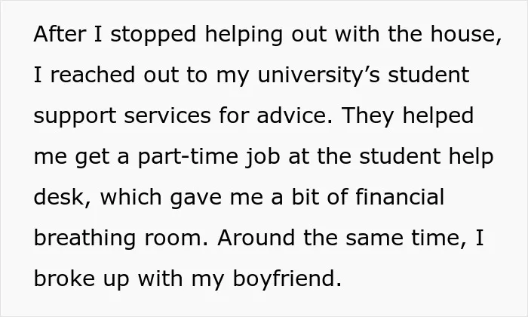Click the word "advice." in third line
Image resolution: width=528 pixels, height=317 pixels.
(x=294, y=115)
